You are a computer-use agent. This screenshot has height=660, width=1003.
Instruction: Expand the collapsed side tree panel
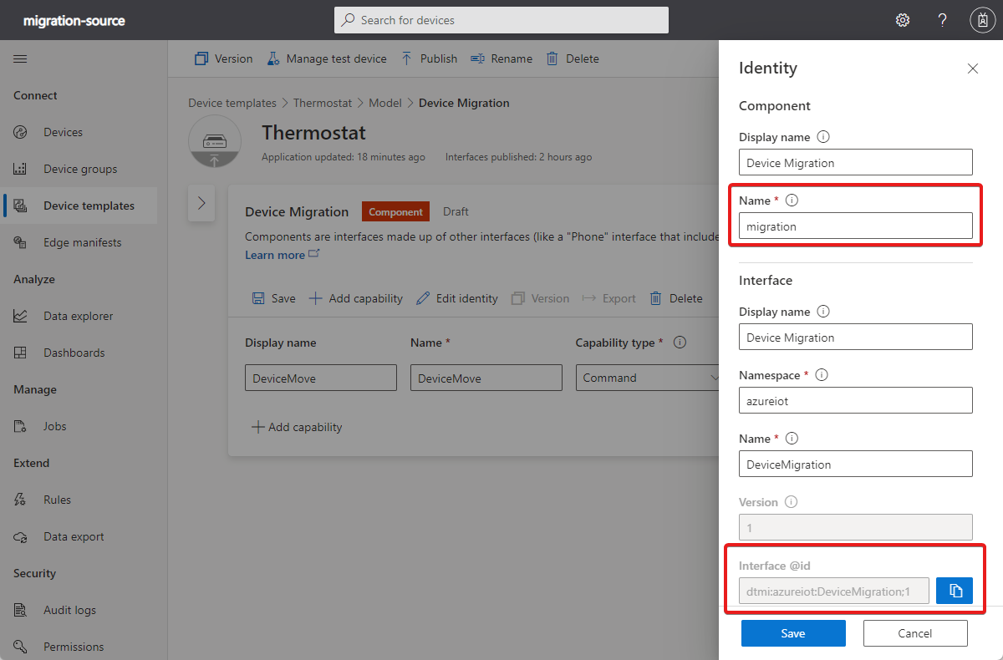[201, 204]
